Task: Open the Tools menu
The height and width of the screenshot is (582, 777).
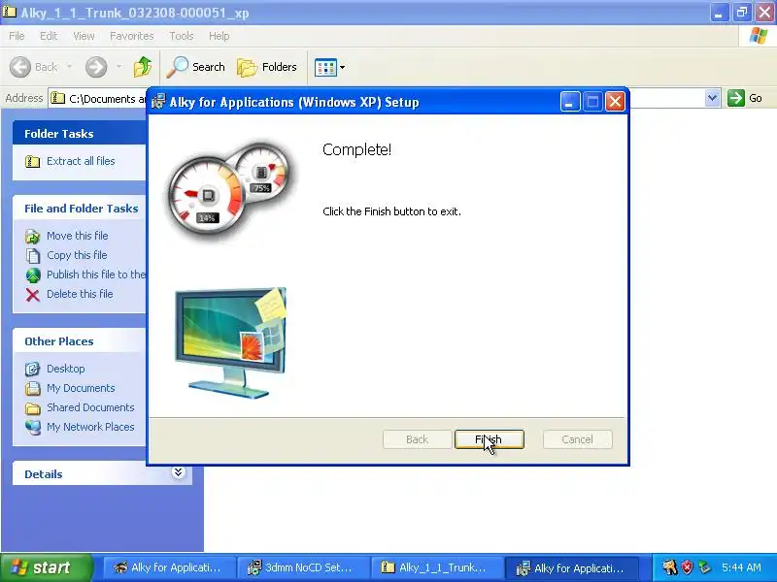Action: click(182, 36)
